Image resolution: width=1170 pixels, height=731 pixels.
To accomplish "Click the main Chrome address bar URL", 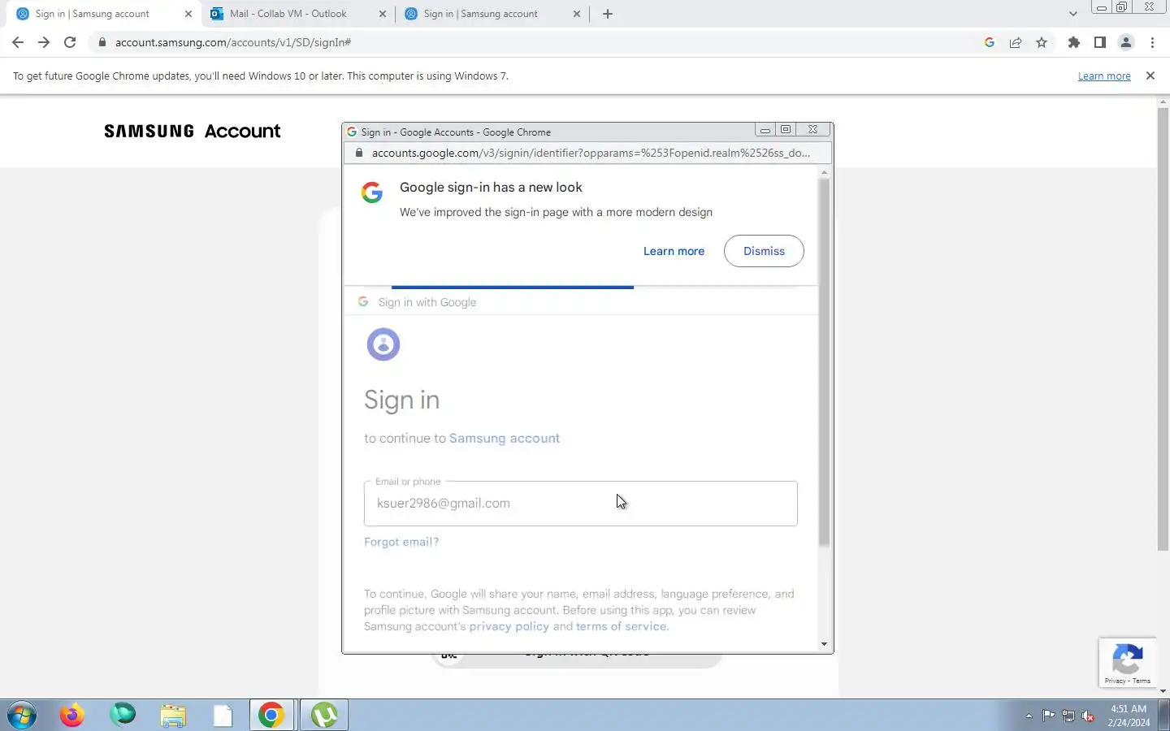I will point(233,42).
